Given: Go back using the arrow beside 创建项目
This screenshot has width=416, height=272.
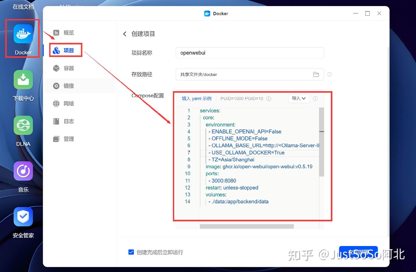Looking at the screenshot, I should (125, 34).
